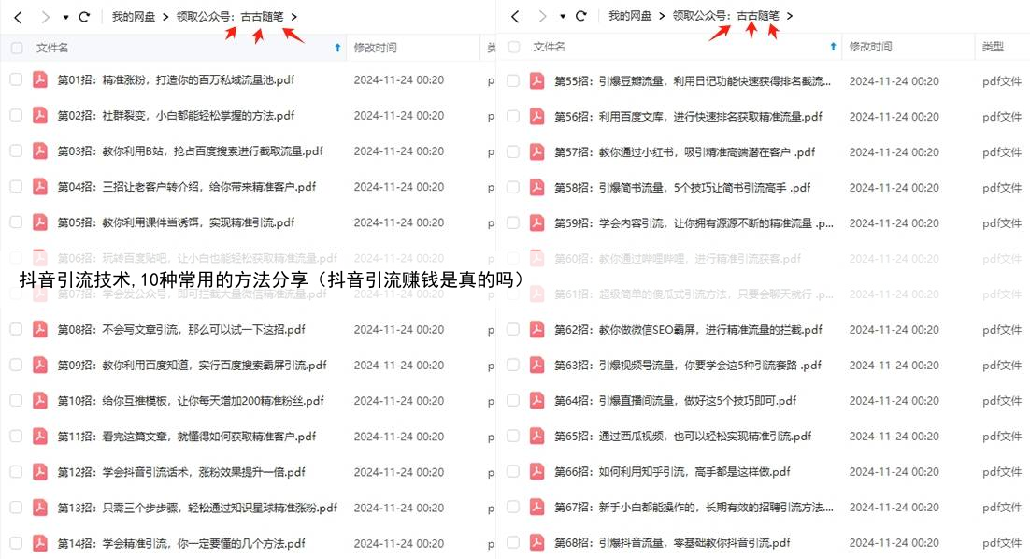Click the refresh icon in the right panel toolbar
Viewport: 1030px width, 559px height.
pos(581,16)
